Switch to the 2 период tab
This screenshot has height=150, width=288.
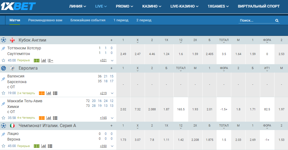tap(144, 20)
